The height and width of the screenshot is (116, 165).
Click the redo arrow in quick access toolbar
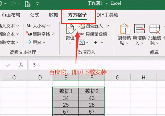(13, 3)
